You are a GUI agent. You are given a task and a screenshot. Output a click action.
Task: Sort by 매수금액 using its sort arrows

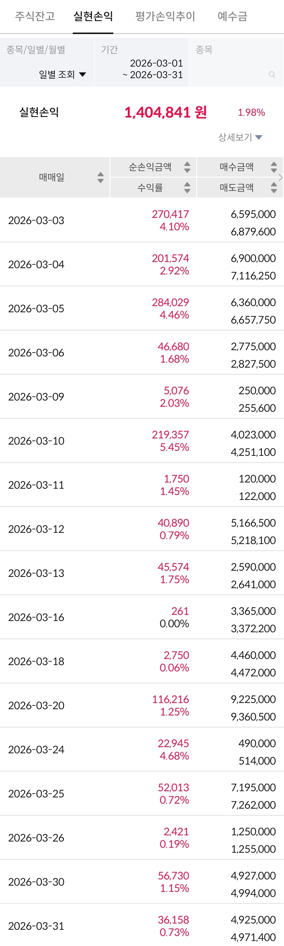(x=274, y=167)
